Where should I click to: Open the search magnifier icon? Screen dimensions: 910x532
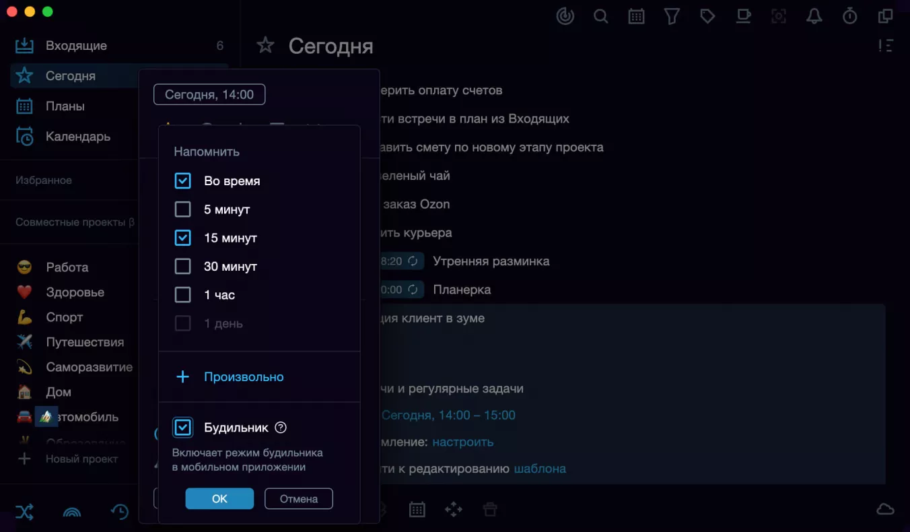pos(600,16)
